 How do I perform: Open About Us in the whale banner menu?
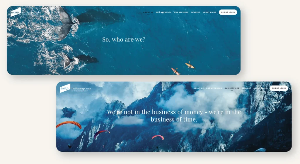click(148, 12)
